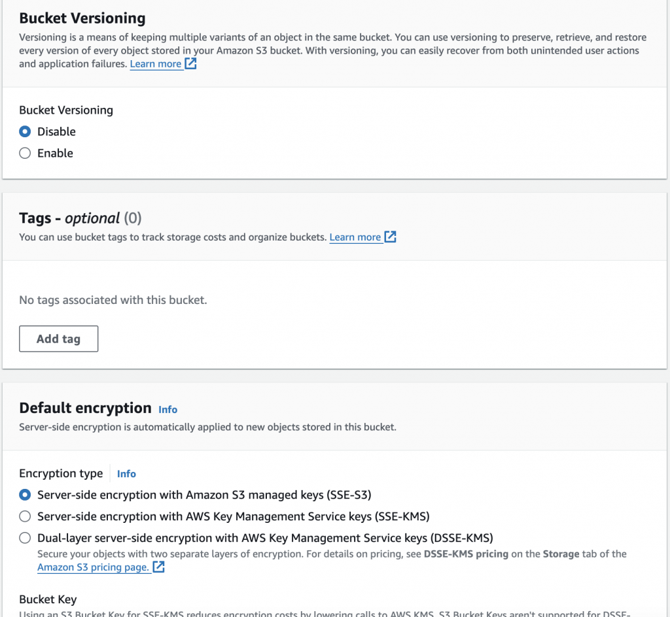Open Learn more link about versioning

(x=156, y=64)
